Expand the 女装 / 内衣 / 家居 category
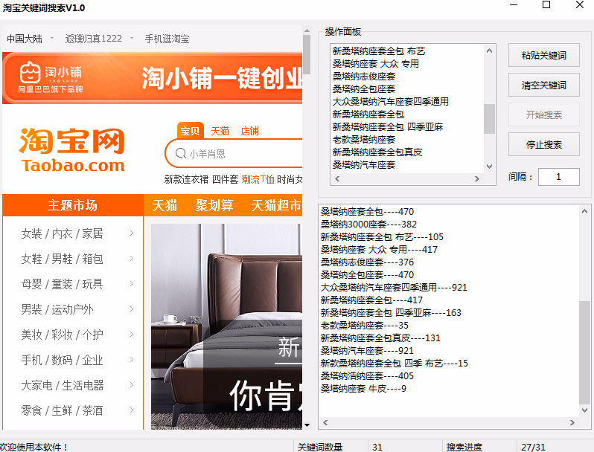Viewport: 594px width, 452px height. [77, 233]
